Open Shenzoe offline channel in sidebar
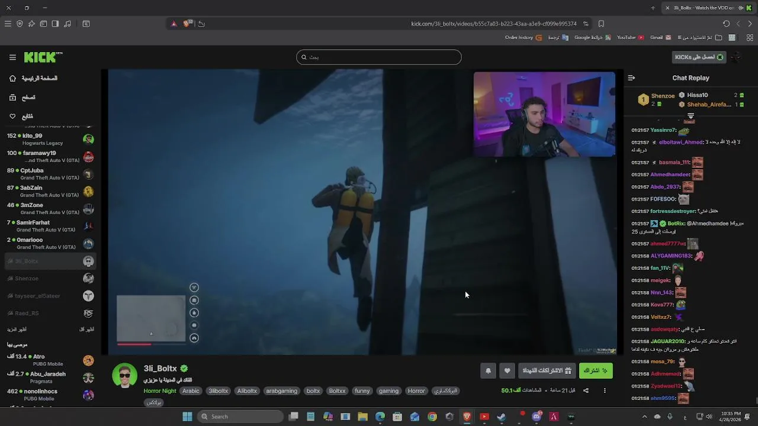The height and width of the screenshot is (426, 758). coord(50,278)
